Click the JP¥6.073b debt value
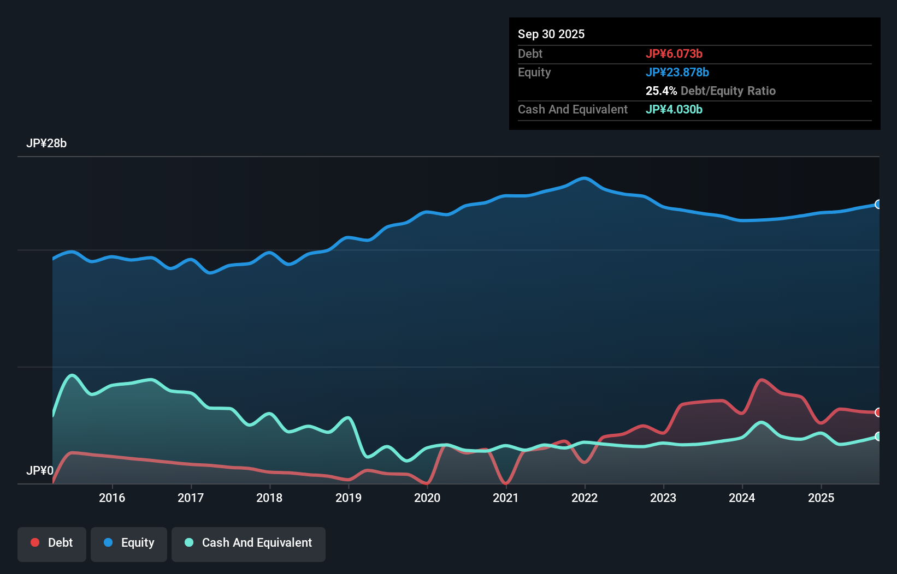 pos(674,53)
